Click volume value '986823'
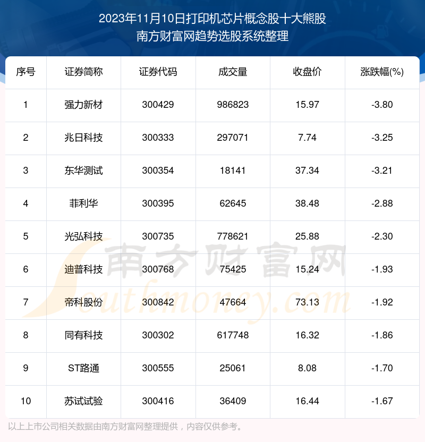Screen dimensions: 425x442 coord(233,105)
